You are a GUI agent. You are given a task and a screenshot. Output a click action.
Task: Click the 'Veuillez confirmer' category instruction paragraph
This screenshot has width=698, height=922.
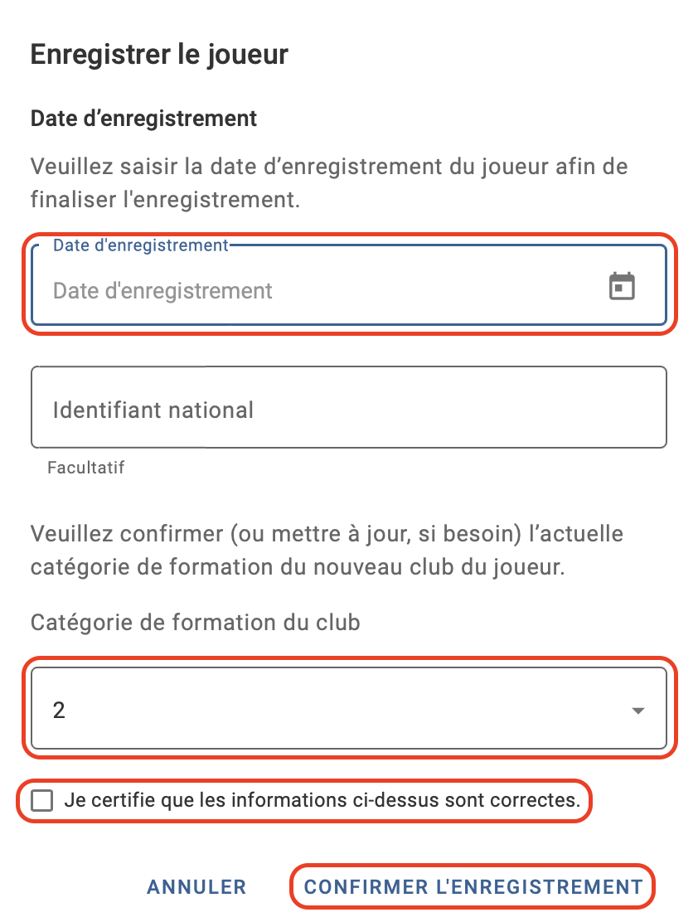(x=327, y=551)
